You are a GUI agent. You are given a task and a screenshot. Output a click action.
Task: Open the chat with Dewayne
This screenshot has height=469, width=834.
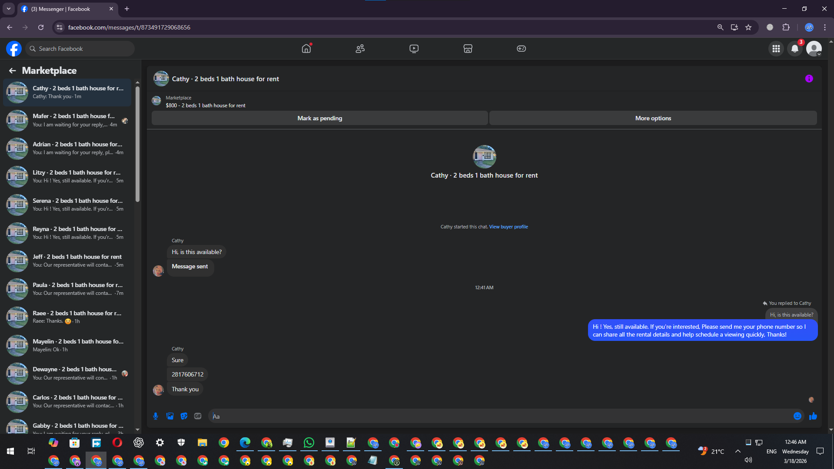67,373
